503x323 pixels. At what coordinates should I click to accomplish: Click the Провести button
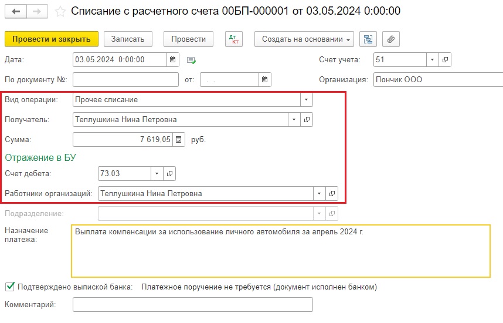pyautogui.click(x=188, y=39)
